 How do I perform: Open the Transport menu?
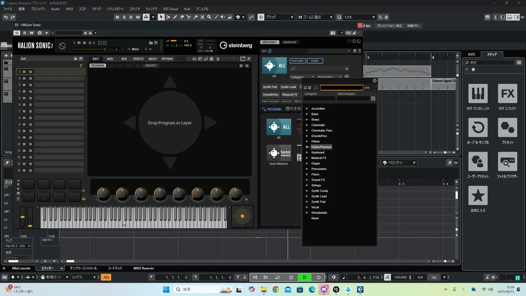[115, 9]
